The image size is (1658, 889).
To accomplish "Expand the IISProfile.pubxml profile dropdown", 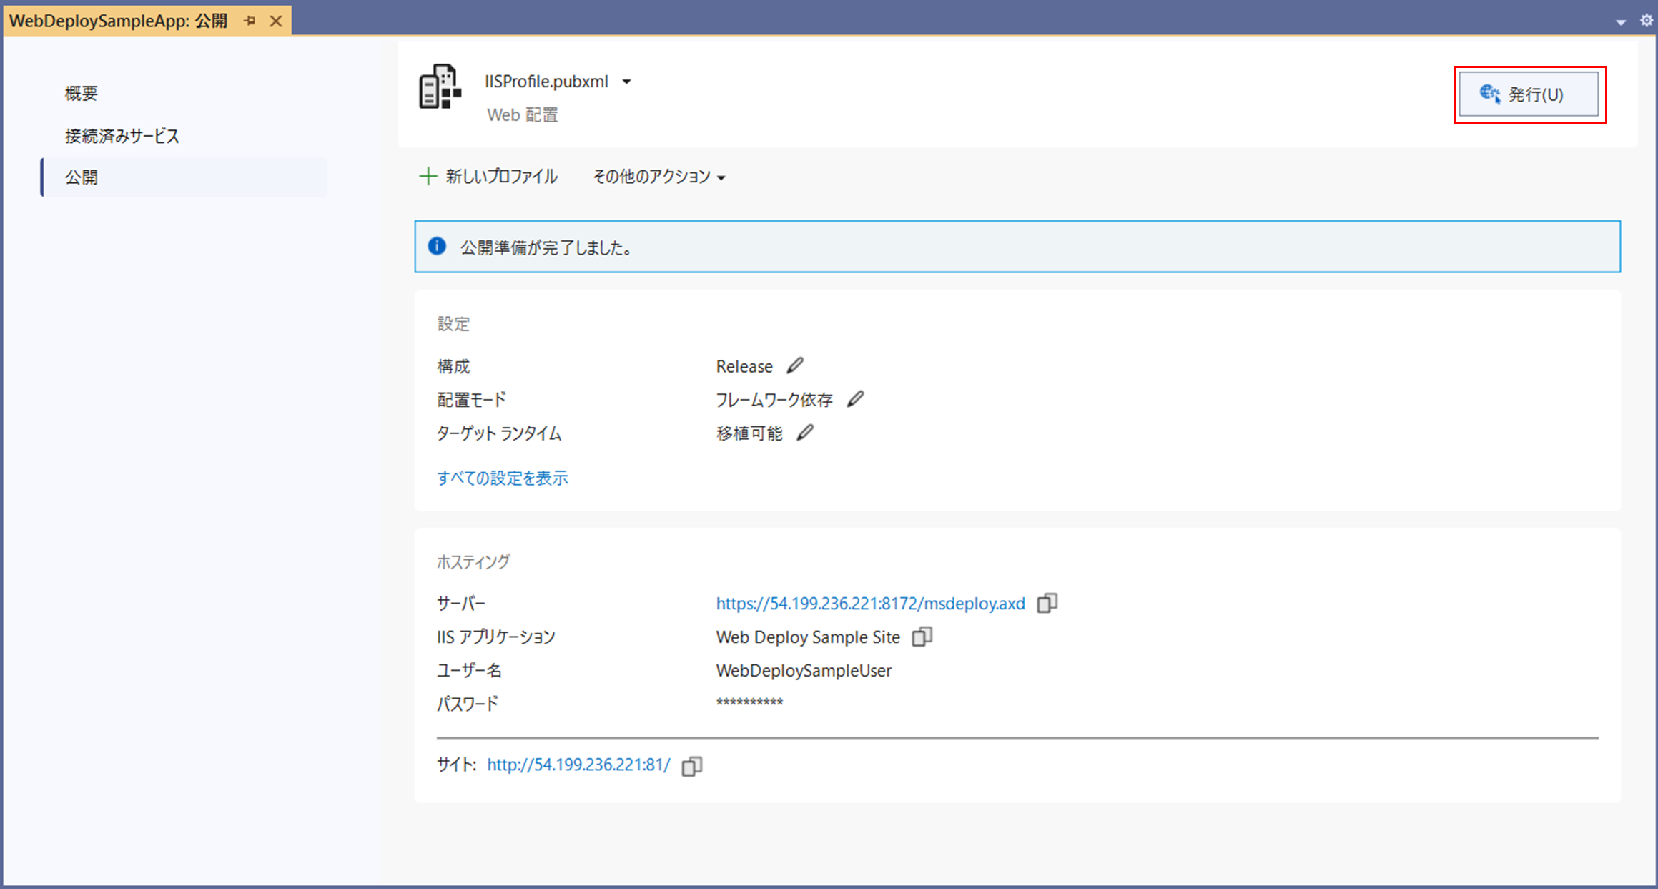I will coord(626,82).
